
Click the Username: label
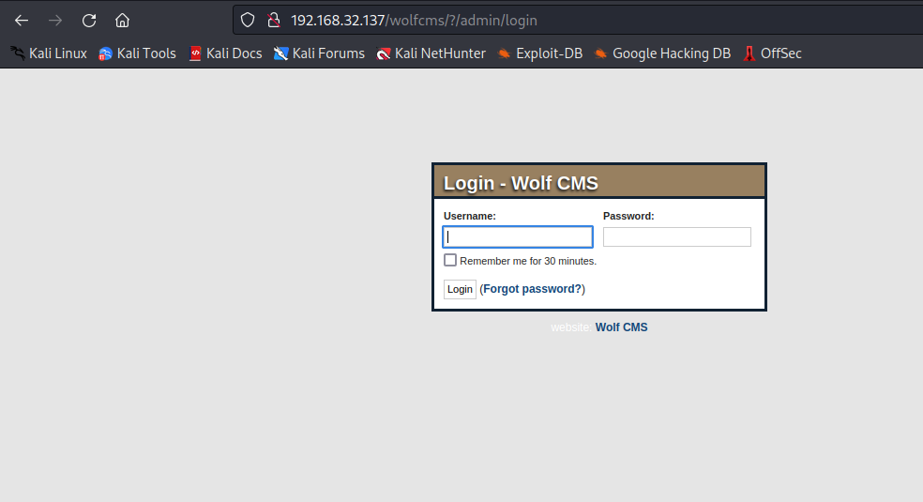(470, 216)
